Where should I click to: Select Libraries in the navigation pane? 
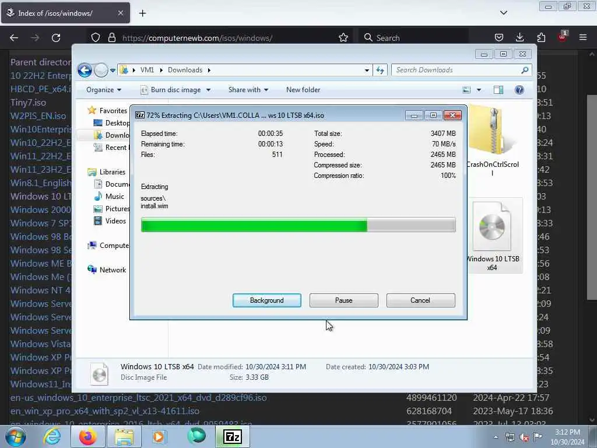[x=107, y=172]
